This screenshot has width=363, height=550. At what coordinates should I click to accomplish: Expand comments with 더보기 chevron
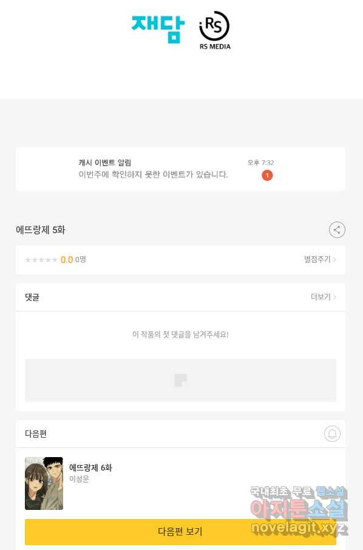(x=334, y=297)
